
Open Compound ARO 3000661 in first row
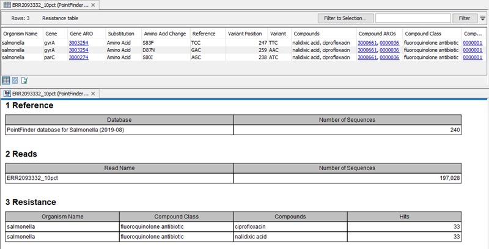tap(367, 42)
